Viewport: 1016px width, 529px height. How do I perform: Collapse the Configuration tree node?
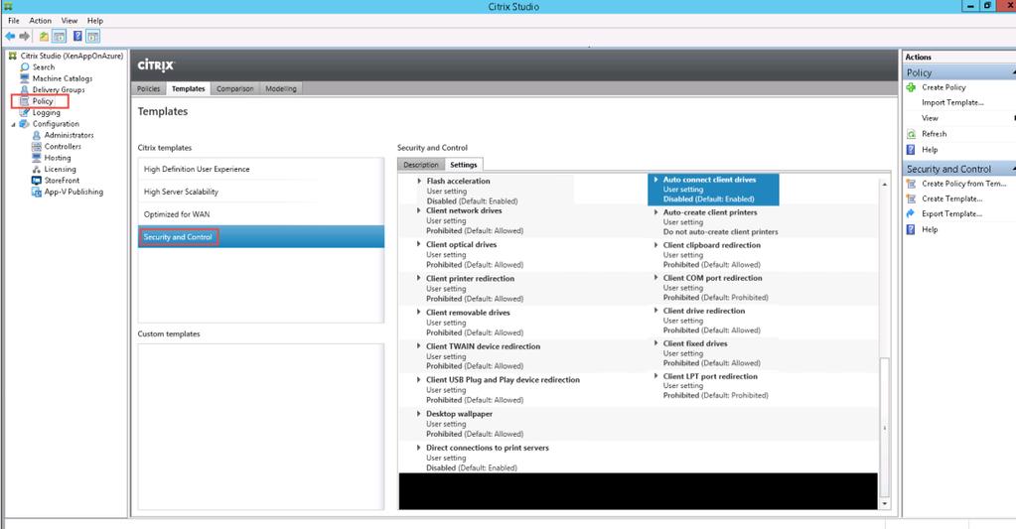coord(13,124)
